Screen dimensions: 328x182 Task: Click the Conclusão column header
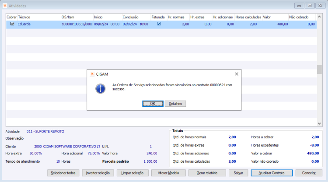[136, 17]
